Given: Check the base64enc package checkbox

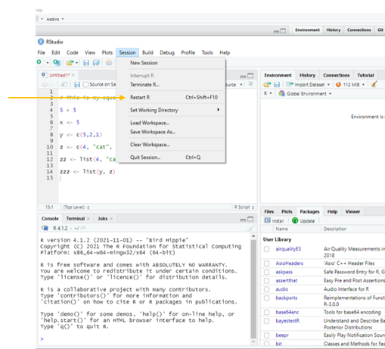Looking at the screenshot, I should point(266,312).
